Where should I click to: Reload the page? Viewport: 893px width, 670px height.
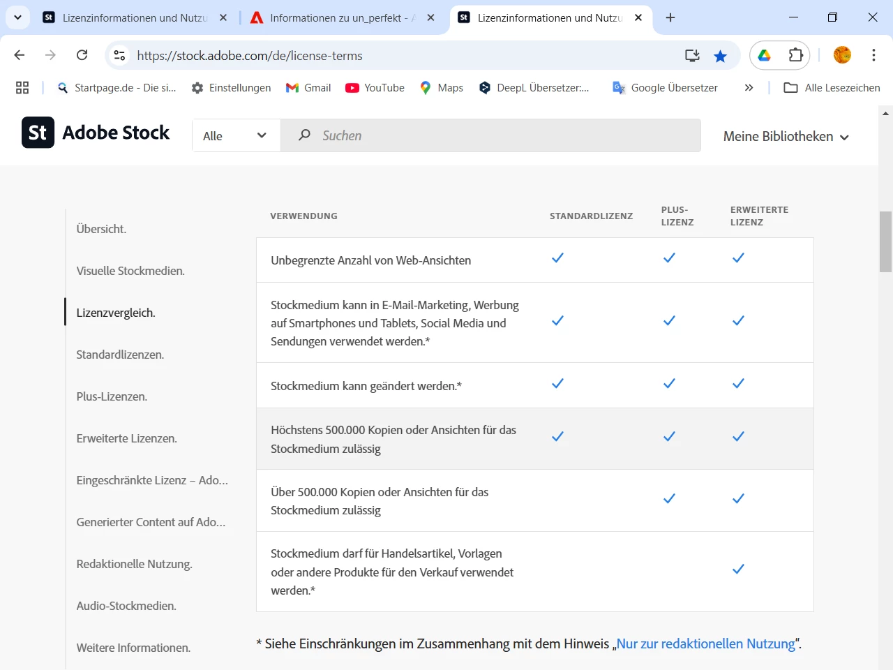[82, 56]
